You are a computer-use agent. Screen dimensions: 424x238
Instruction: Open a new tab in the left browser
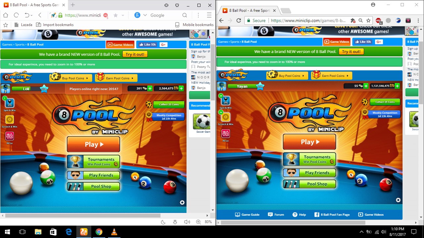pyautogui.click(x=73, y=5)
